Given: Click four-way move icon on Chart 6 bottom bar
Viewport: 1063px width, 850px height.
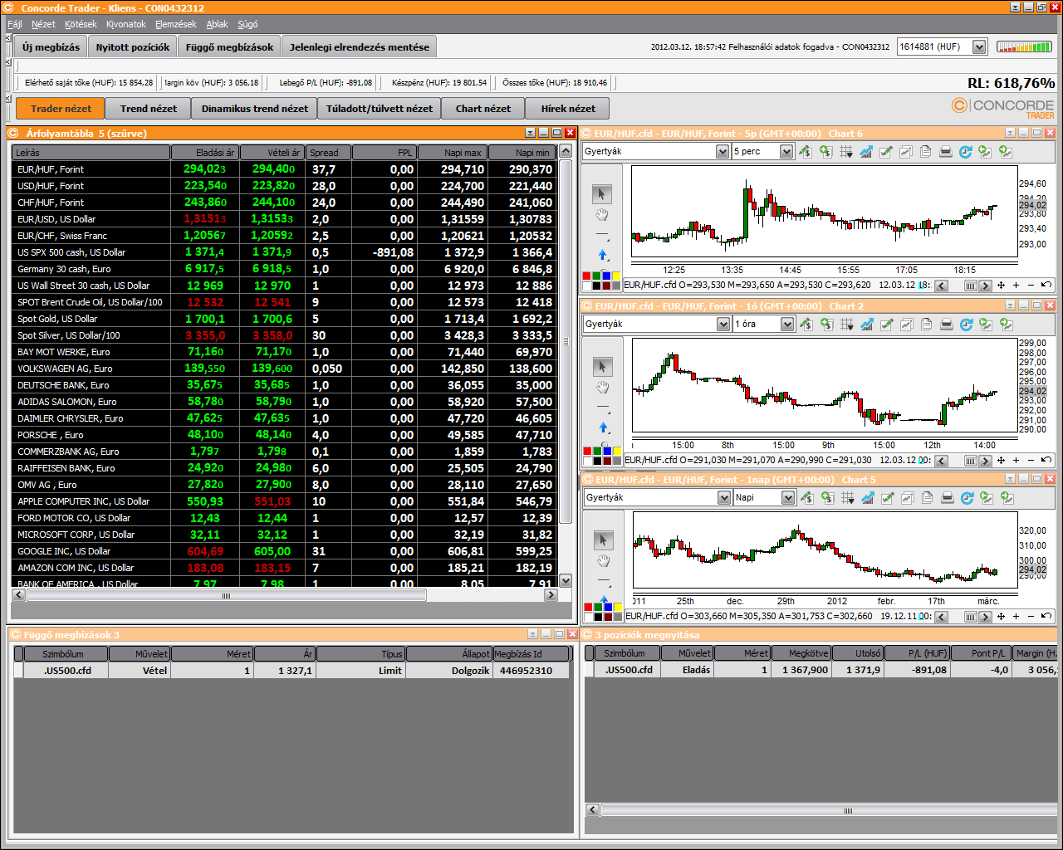Looking at the screenshot, I should click(x=1001, y=286).
